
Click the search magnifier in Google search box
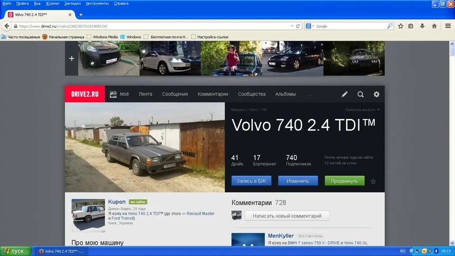coord(390,26)
